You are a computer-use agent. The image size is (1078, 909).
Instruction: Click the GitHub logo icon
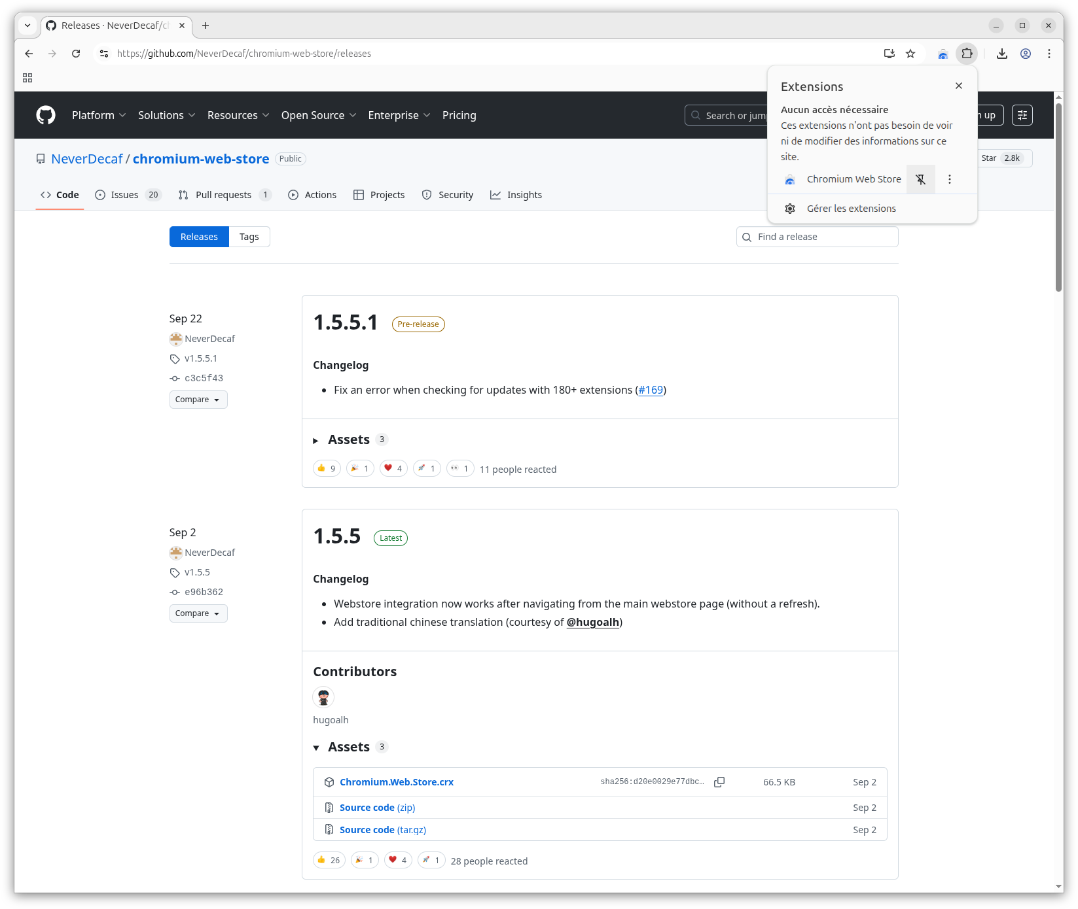point(46,115)
